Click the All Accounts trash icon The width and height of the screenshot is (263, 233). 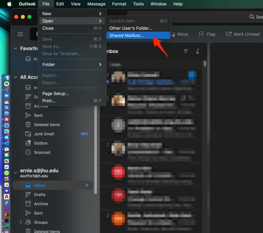28,125
